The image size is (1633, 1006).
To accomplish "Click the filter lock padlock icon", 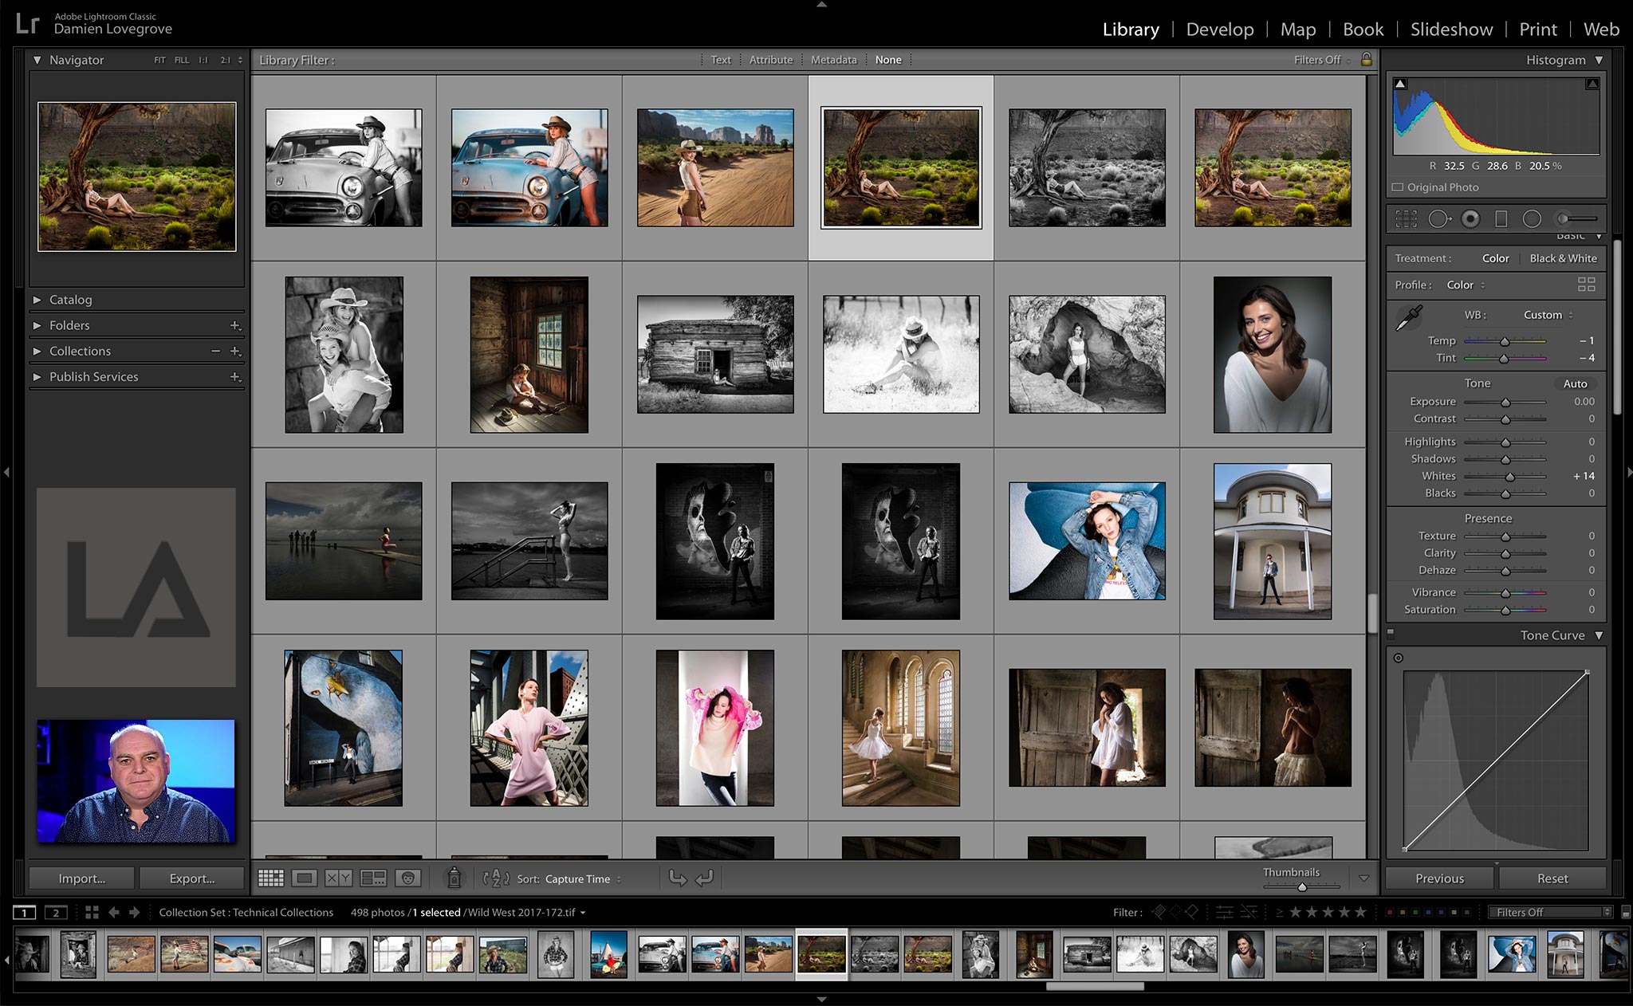I will point(1366,59).
